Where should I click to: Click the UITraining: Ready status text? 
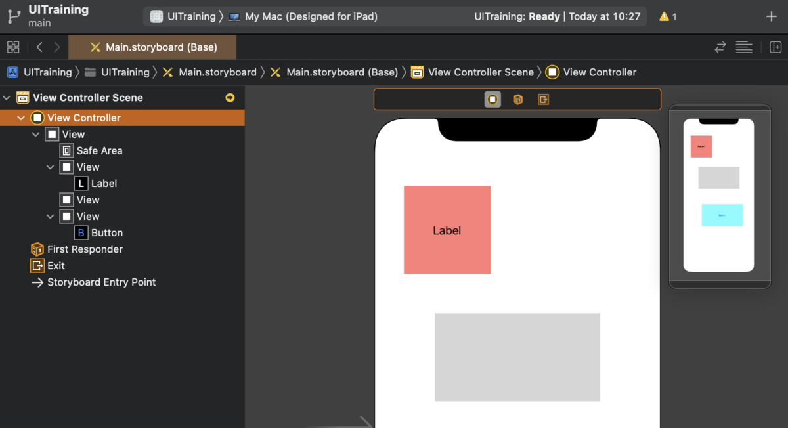517,16
